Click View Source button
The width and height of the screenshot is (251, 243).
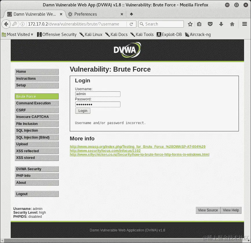coord(208,210)
